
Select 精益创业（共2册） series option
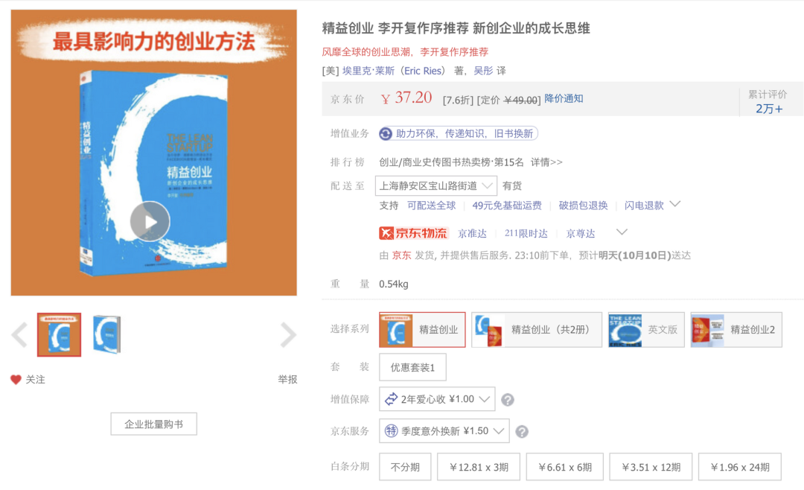tap(536, 330)
